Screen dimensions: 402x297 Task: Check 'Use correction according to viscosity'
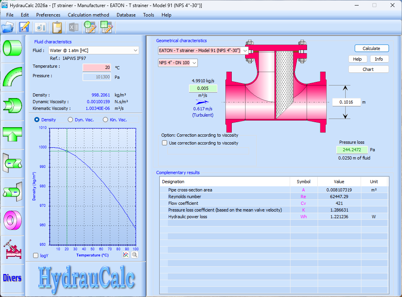pyautogui.click(x=165, y=143)
